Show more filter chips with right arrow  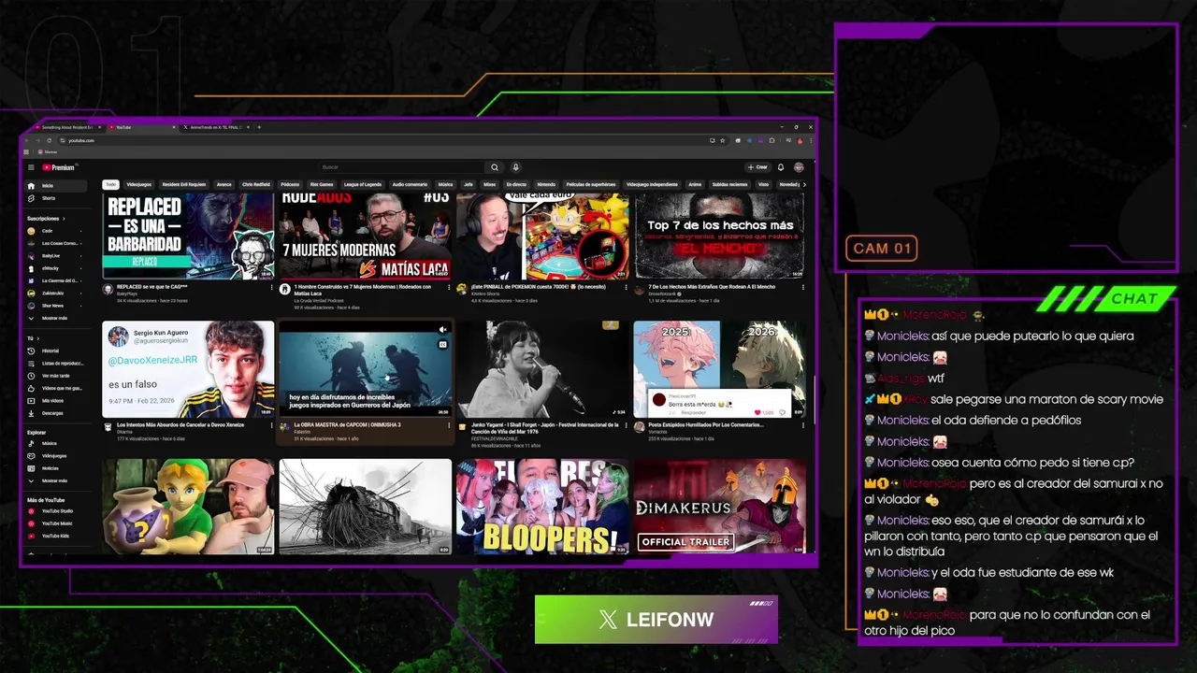pyautogui.click(x=804, y=184)
